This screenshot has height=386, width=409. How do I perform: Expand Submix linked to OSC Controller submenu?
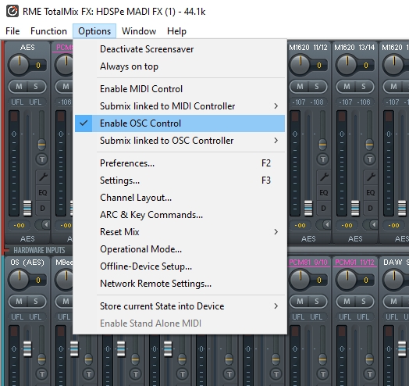click(x=180, y=141)
